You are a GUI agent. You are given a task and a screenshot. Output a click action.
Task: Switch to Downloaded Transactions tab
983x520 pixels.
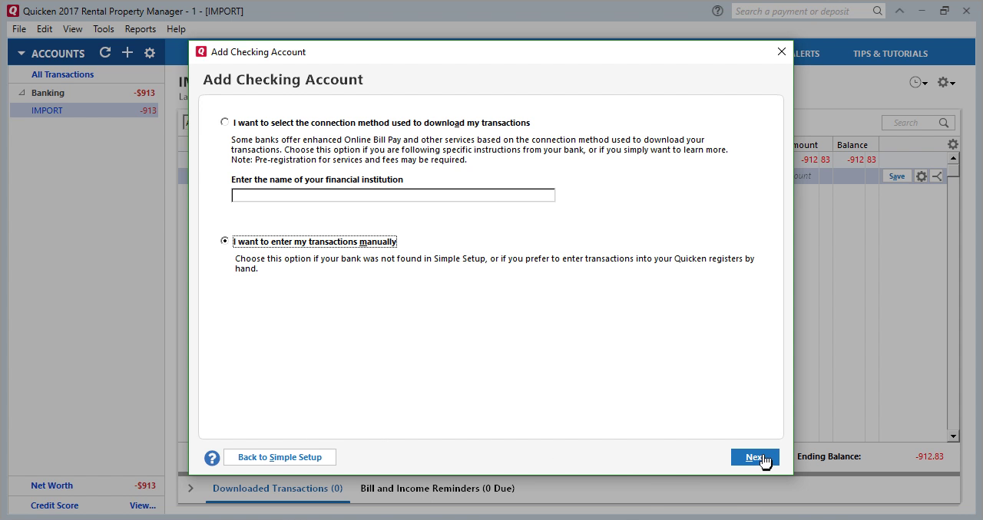point(277,489)
